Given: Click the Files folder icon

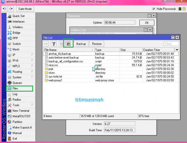Looking at the screenshot, I should [9, 88].
